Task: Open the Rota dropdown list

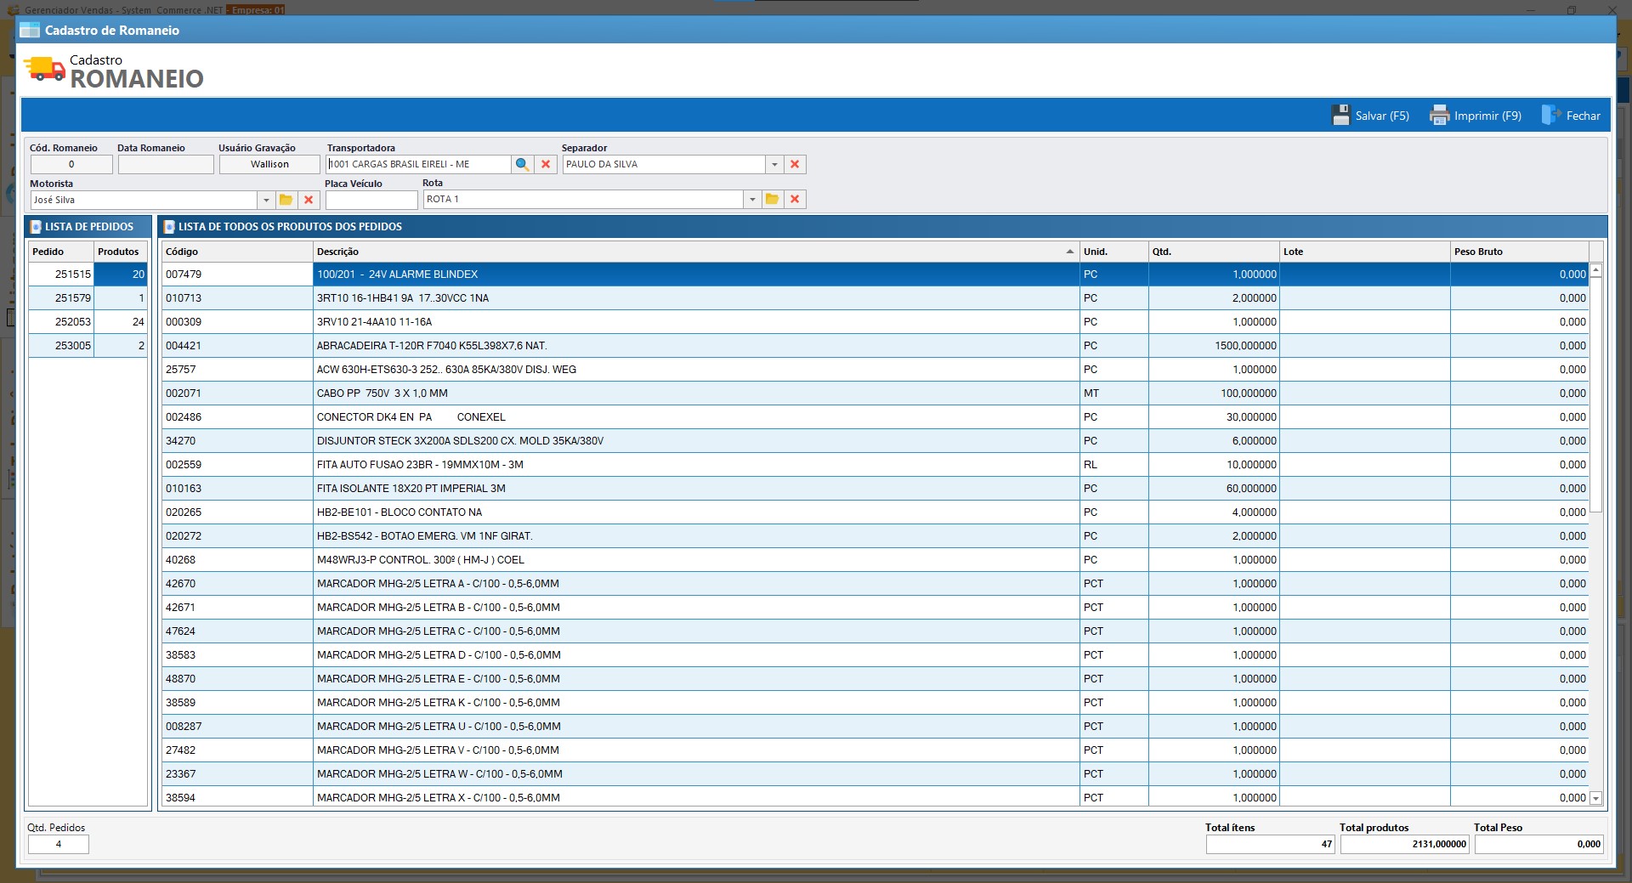Action: (x=752, y=199)
